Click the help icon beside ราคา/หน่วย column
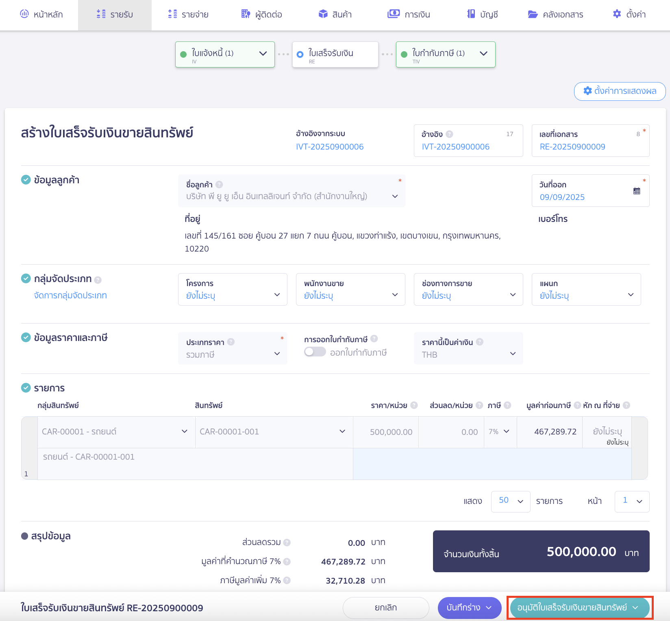670x621 pixels. [414, 405]
